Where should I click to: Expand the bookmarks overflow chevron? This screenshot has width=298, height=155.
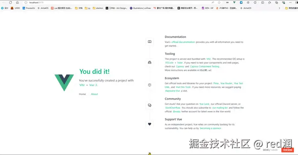point(279,8)
